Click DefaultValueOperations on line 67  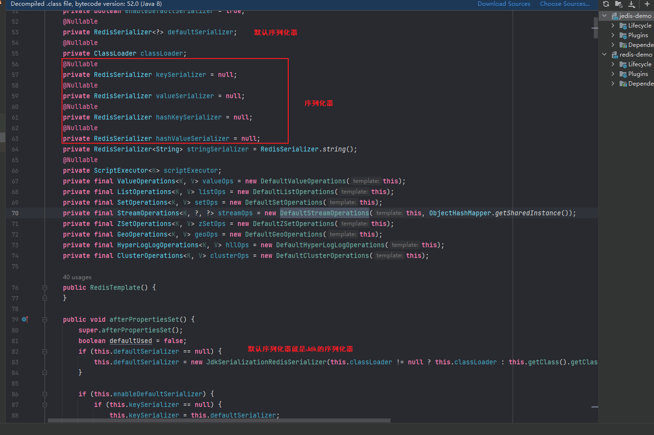click(303, 181)
